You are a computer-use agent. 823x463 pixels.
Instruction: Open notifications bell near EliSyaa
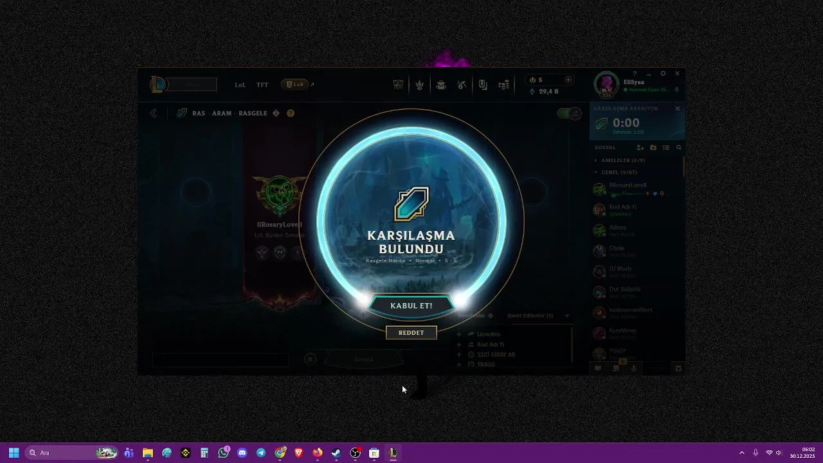[676, 90]
